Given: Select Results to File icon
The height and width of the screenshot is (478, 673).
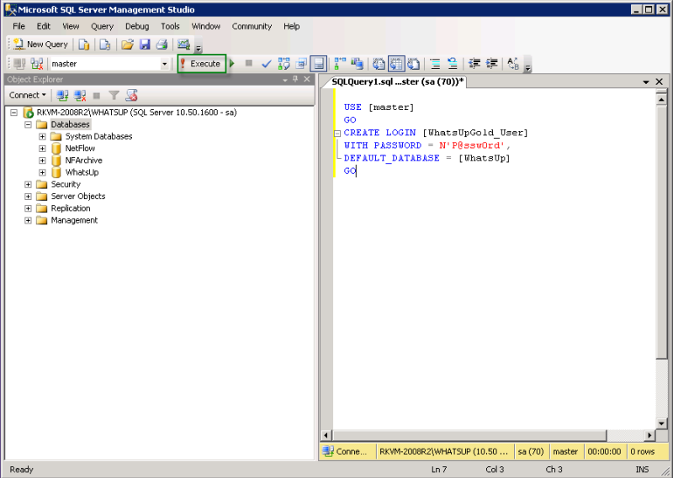Looking at the screenshot, I should (413, 64).
